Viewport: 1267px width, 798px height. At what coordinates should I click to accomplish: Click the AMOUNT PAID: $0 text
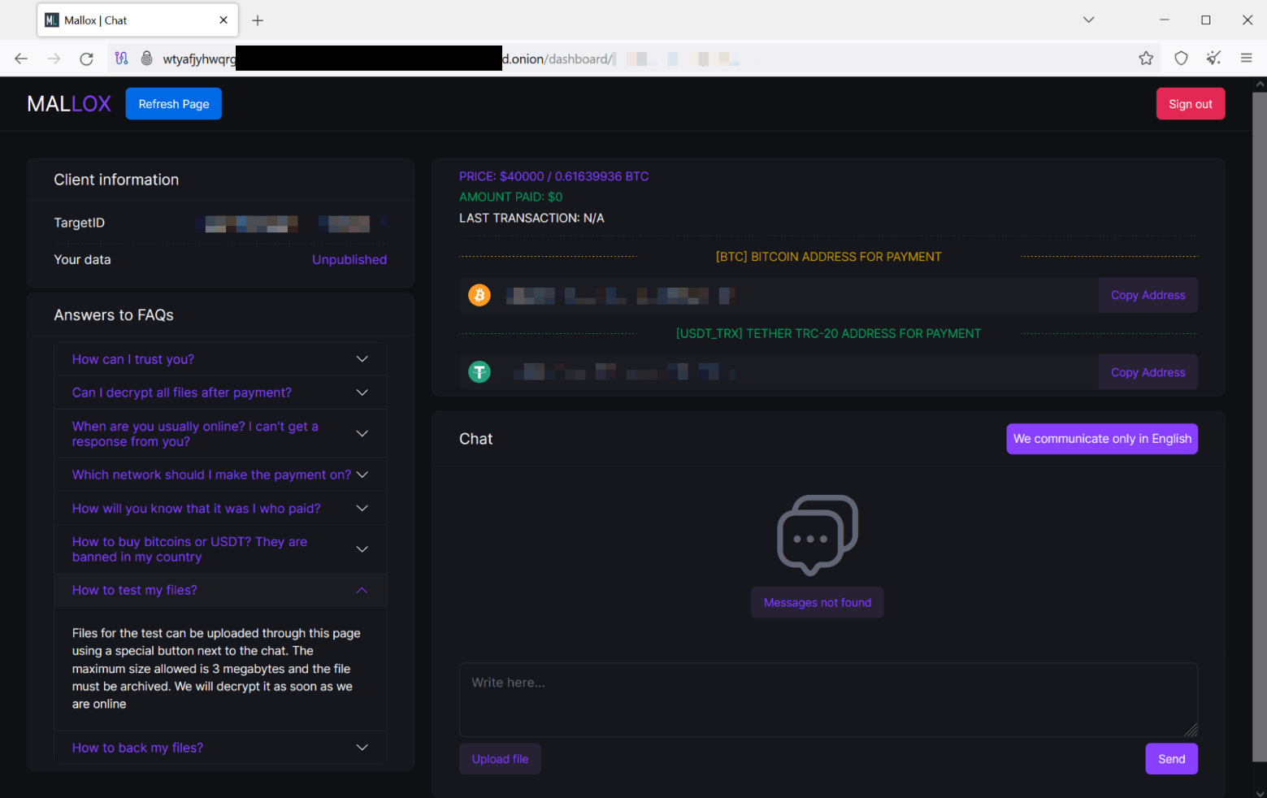pyautogui.click(x=510, y=197)
